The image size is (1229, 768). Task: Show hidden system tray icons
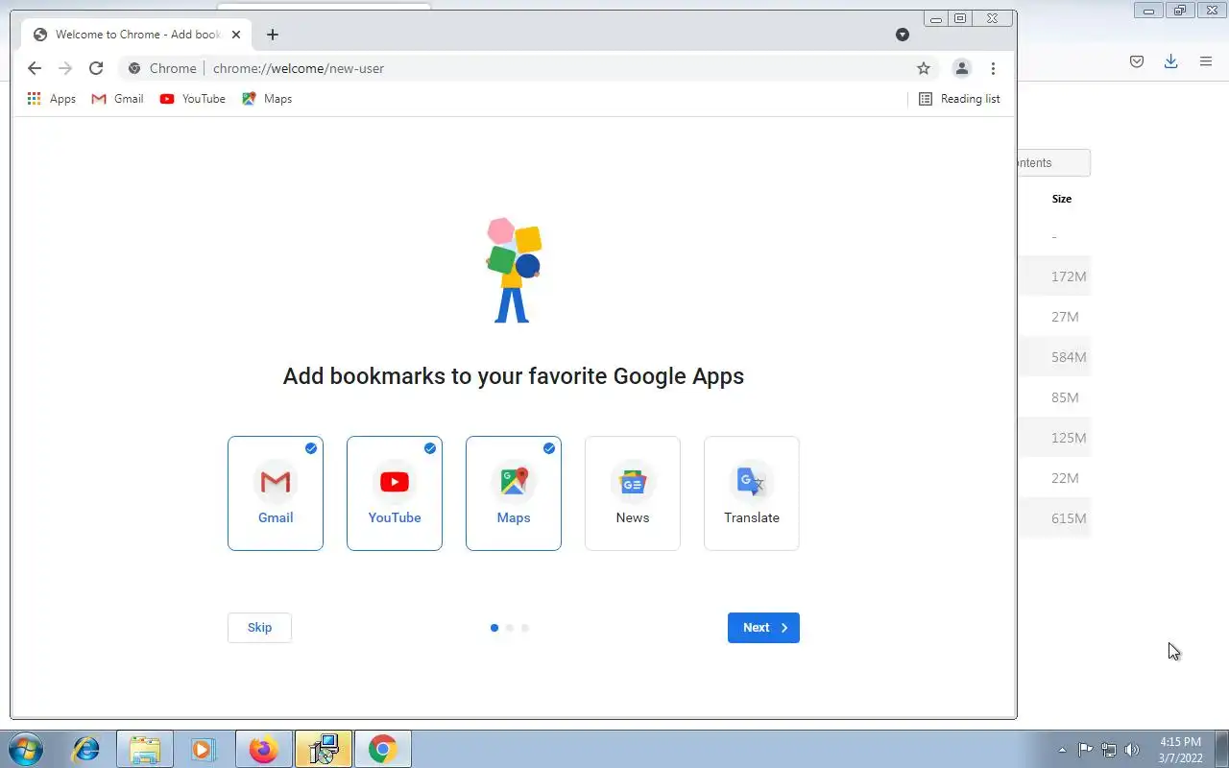(x=1062, y=750)
